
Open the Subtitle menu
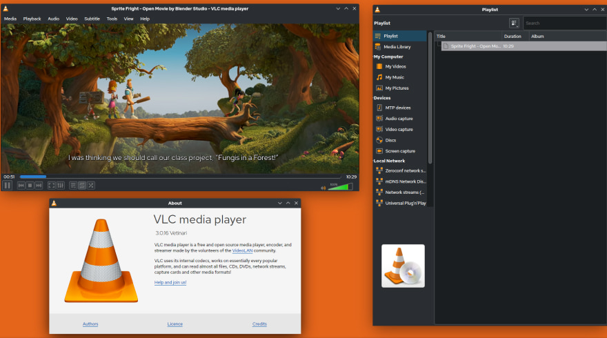(x=92, y=19)
